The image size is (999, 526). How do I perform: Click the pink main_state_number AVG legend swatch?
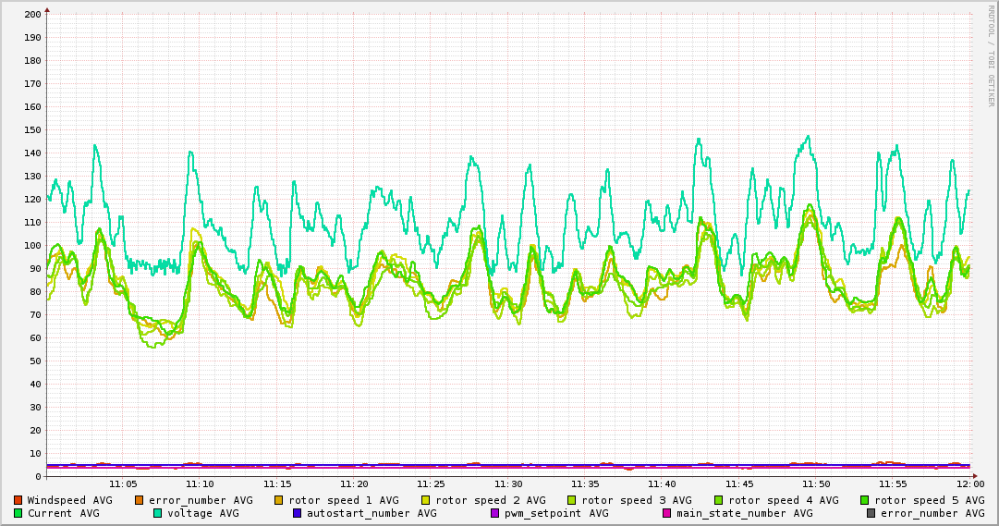[x=668, y=513]
